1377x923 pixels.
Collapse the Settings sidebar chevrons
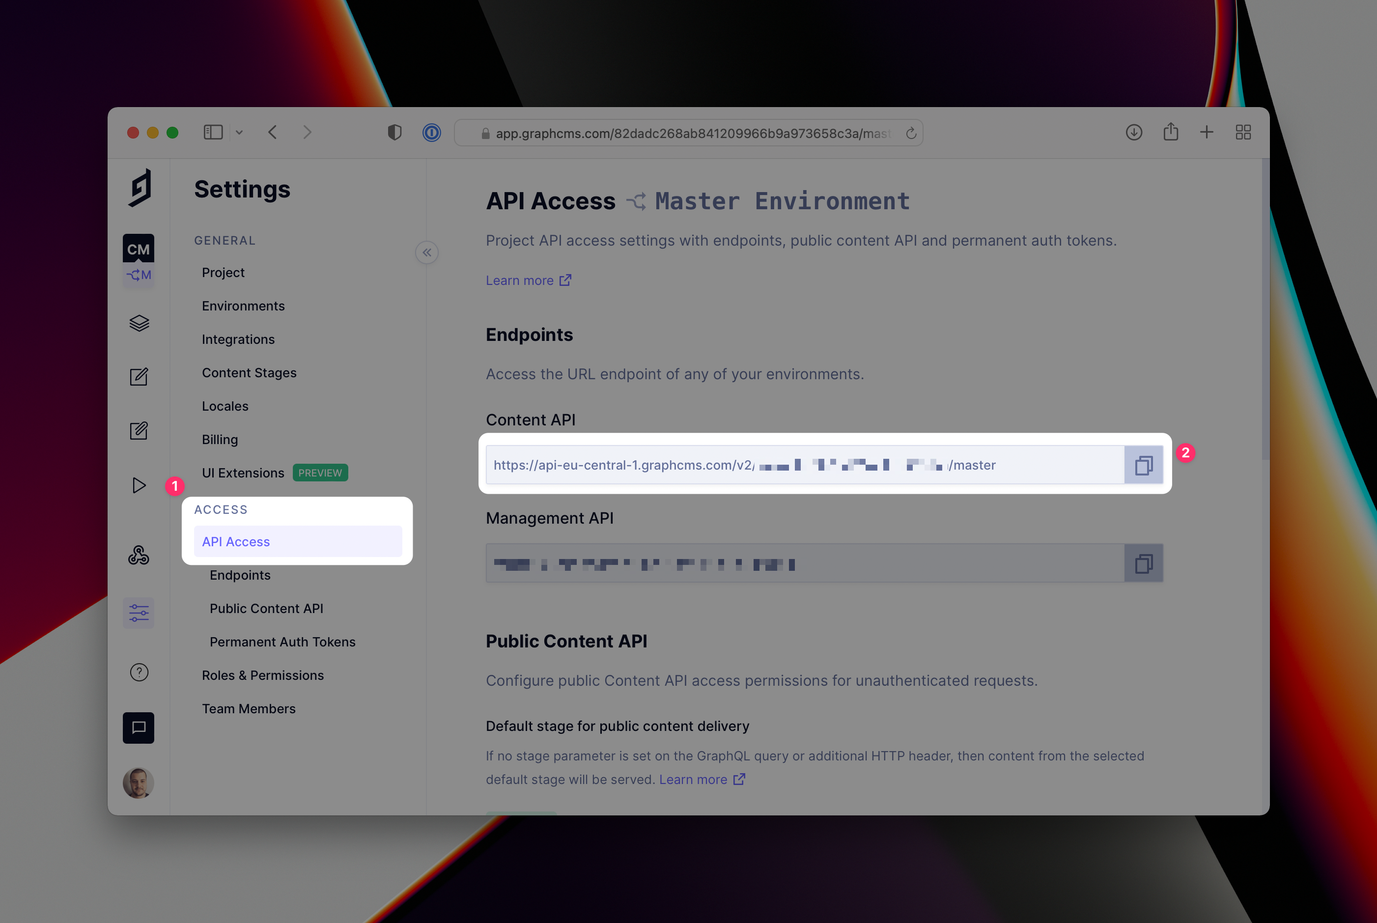pos(427,252)
